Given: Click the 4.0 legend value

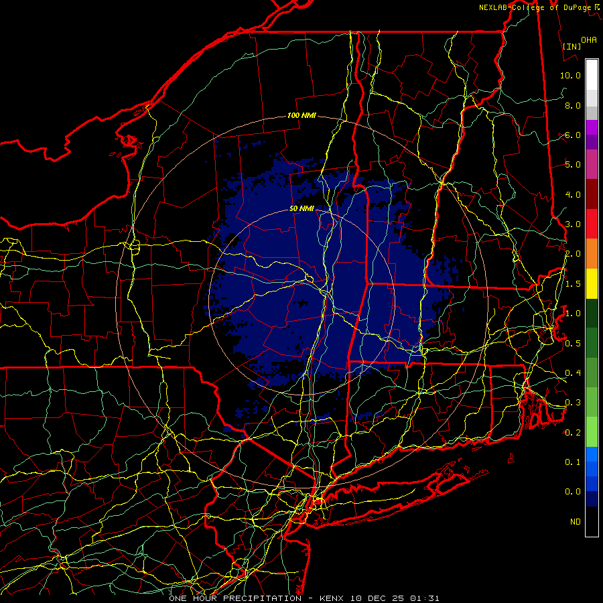Looking at the screenshot, I should pos(573,194).
